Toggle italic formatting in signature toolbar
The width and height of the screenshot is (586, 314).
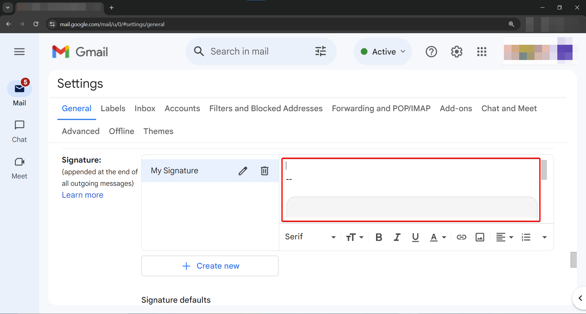[x=397, y=237]
